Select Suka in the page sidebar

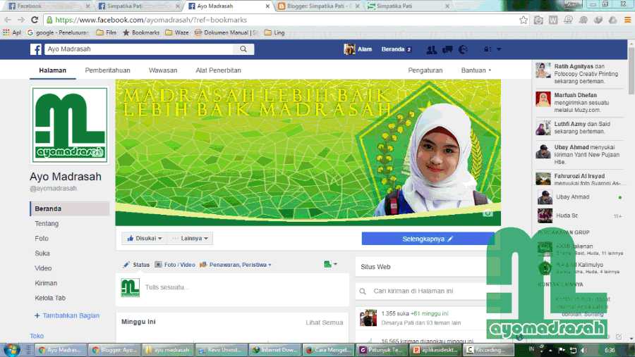click(x=42, y=253)
